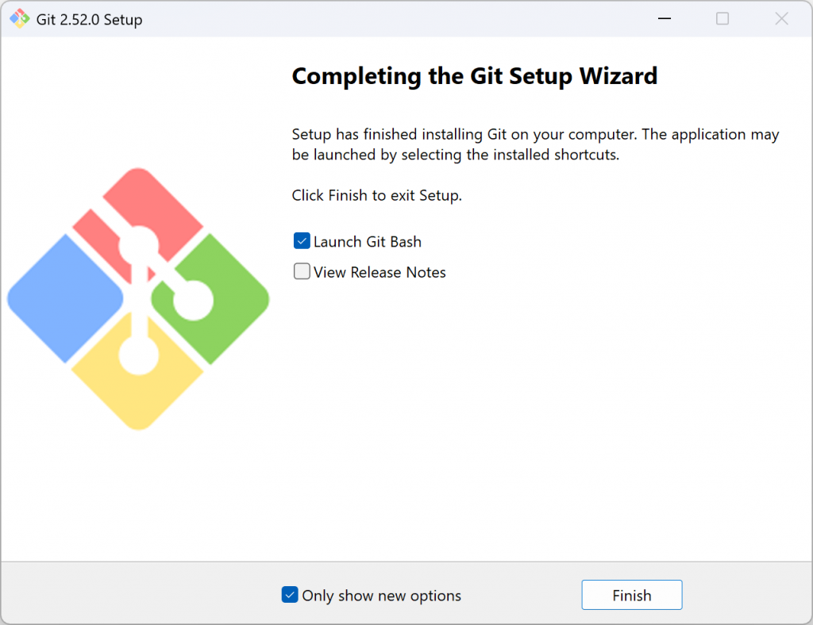Click the white branch node inside the green tile

pyautogui.click(x=194, y=301)
